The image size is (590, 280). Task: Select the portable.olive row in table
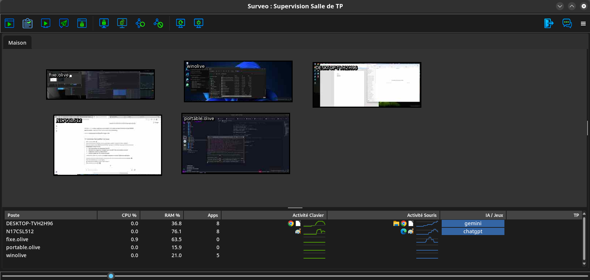click(x=23, y=247)
